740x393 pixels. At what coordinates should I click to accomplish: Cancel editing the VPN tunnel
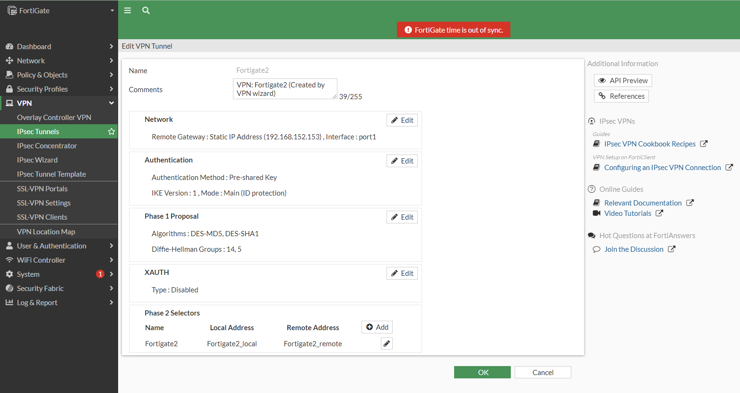pos(543,372)
